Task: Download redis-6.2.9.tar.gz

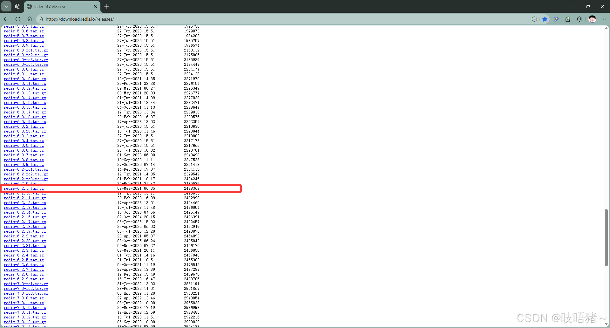Action: [x=24, y=279]
